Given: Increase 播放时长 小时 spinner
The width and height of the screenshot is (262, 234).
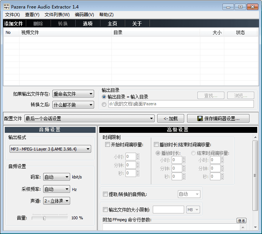Looking at the screenshot, I should point(184,158).
